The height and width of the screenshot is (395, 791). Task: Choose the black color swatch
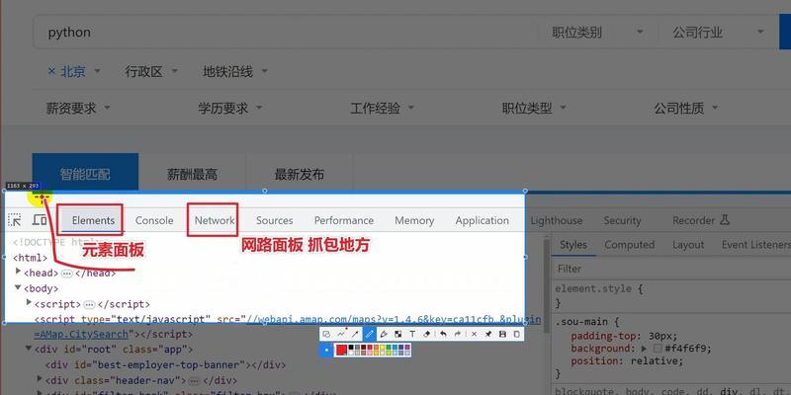351,348
